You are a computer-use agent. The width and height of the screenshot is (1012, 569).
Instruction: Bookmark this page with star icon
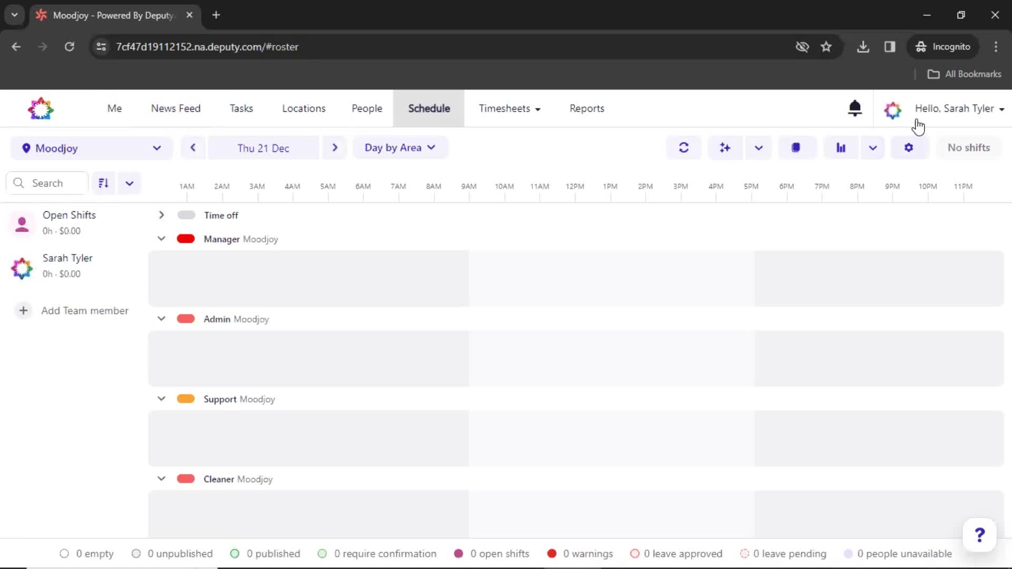(826, 47)
